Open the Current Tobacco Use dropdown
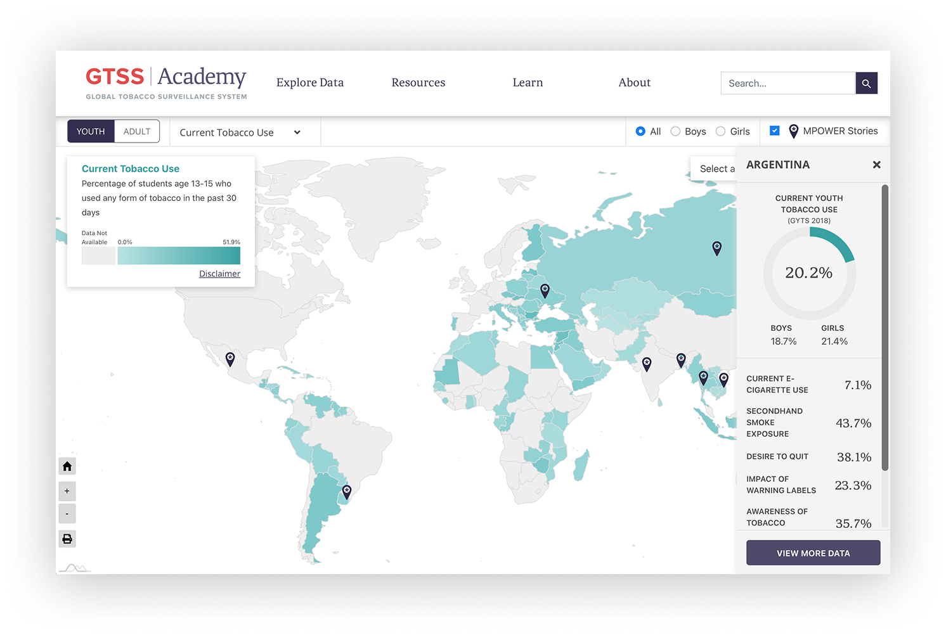Image resolution: width=946 pixels, height=635 pixels. tap(240, 132)
